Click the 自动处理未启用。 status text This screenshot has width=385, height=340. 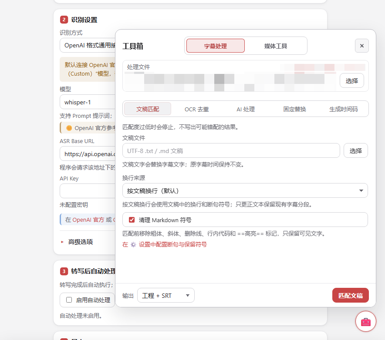tap(81, 316)
